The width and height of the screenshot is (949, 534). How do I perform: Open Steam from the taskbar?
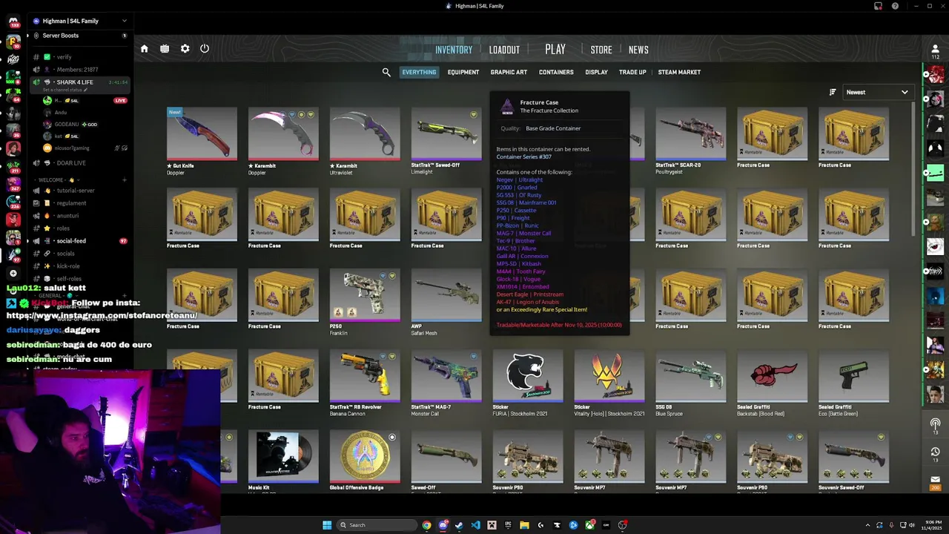click(x=459, y=525)
